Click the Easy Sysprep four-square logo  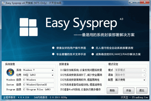pyautogui.click(x=29, y=27)
